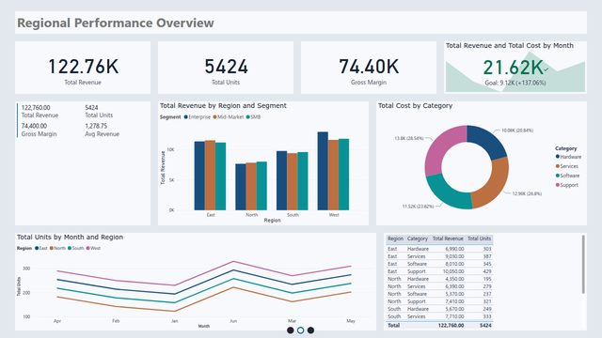602x338 pixels.
Task: Select Support in the Category legend
Action: coord(566,185)
